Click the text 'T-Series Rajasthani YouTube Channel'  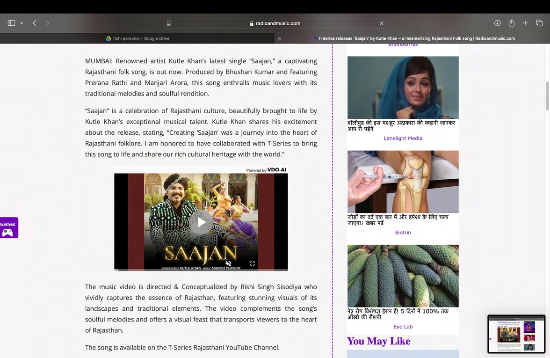pos(224,347)
